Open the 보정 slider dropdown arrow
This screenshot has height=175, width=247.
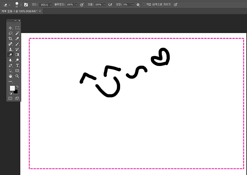pos(133,5)
